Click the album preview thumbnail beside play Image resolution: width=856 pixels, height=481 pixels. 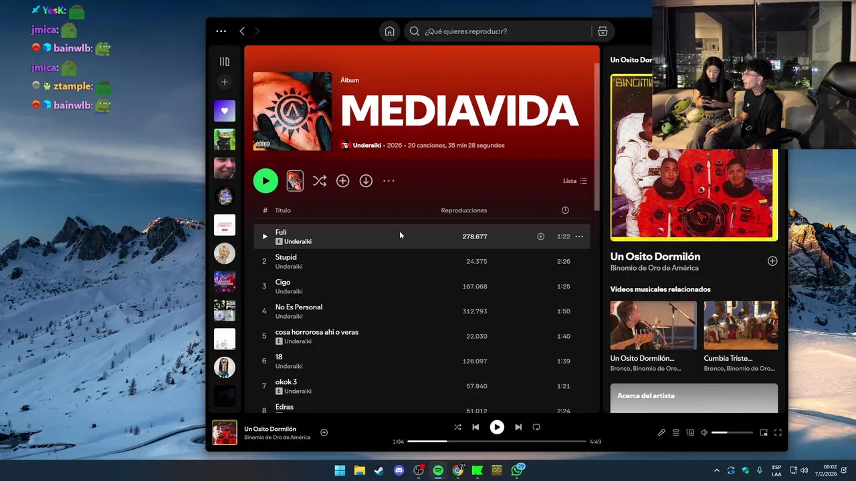pyautogui.click(x=295, y=180)
